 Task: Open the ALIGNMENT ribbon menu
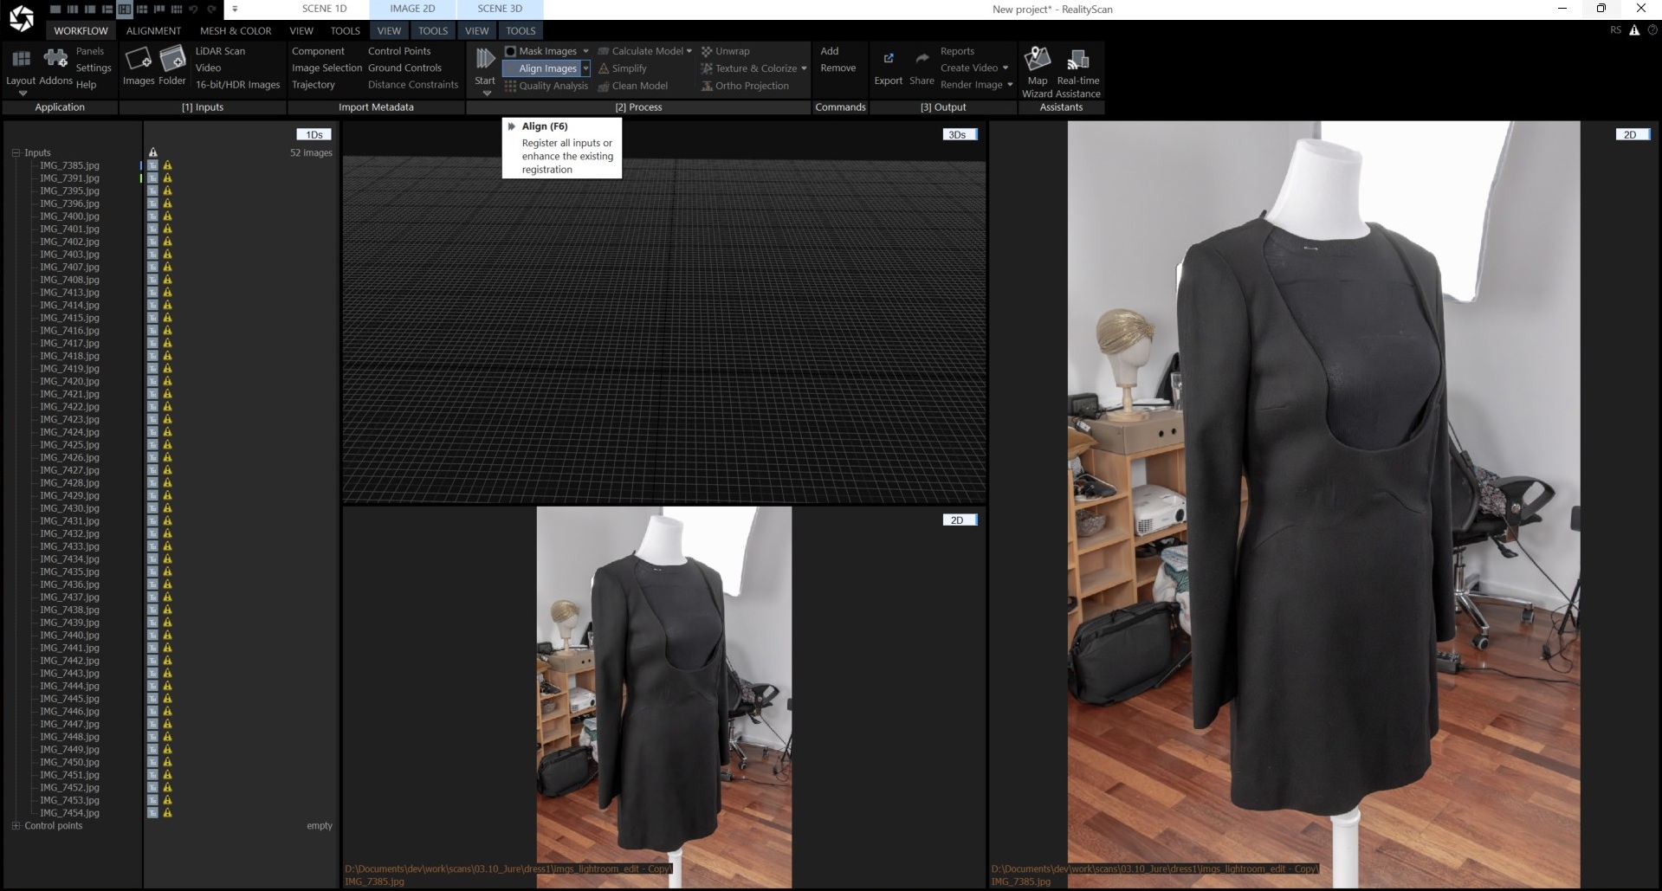pos(152,30)
